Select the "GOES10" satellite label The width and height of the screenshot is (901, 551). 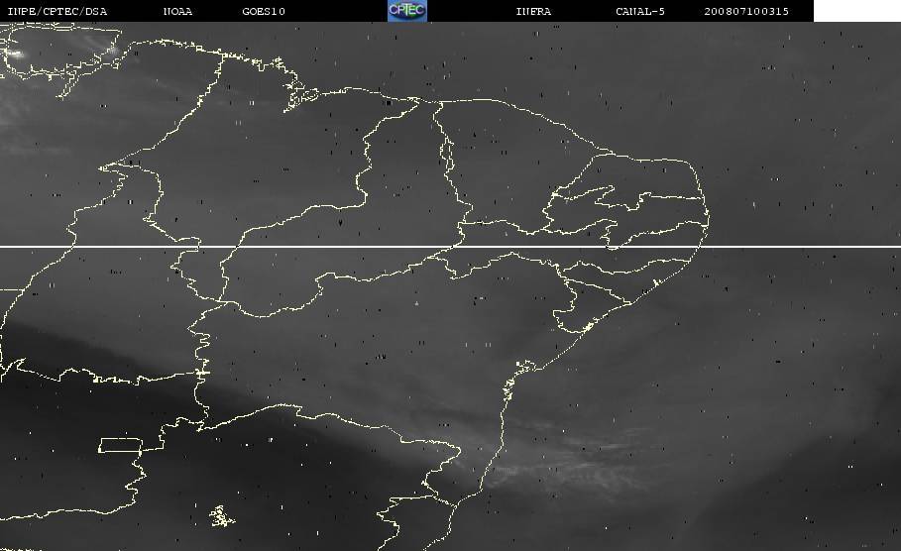coord(264,11)
